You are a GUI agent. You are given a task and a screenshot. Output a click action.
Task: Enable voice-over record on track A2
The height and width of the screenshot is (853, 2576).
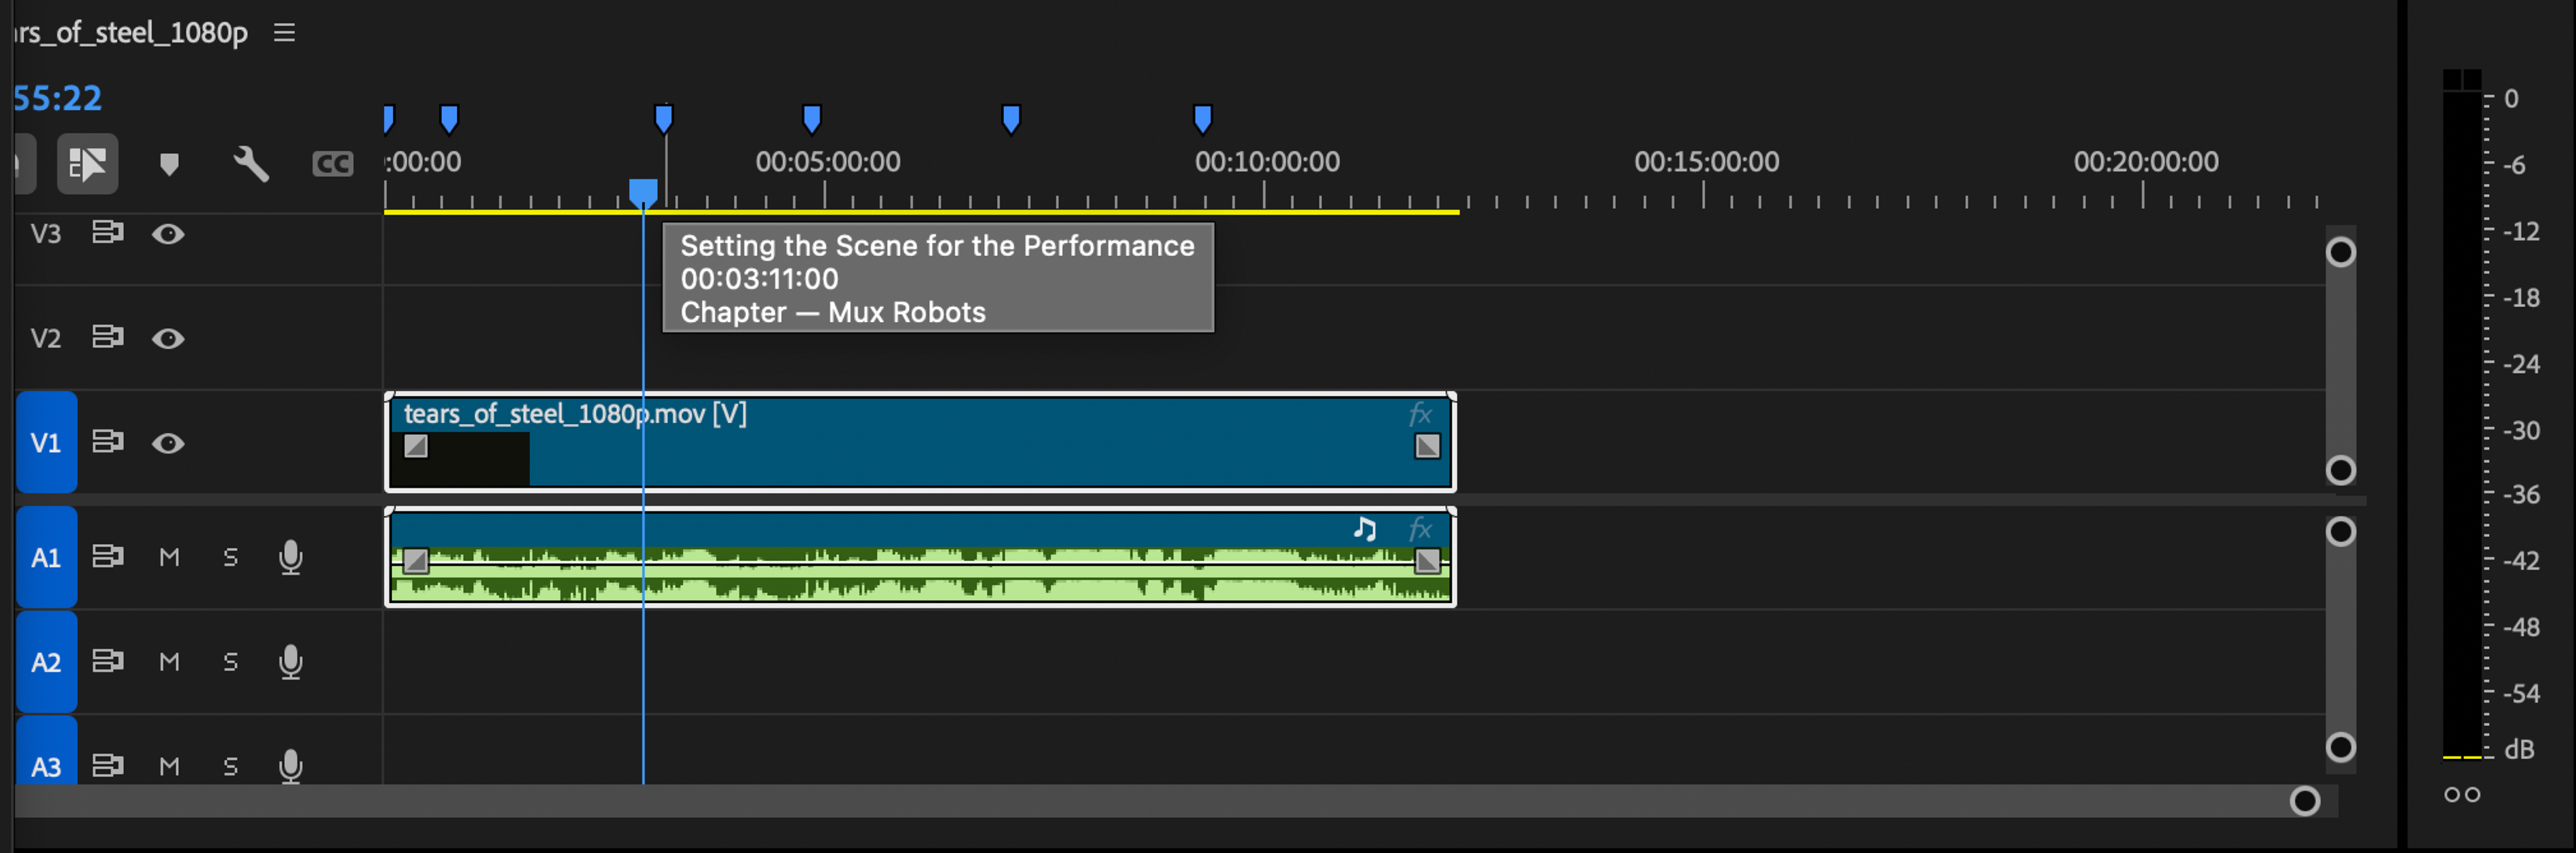[291, 662]
